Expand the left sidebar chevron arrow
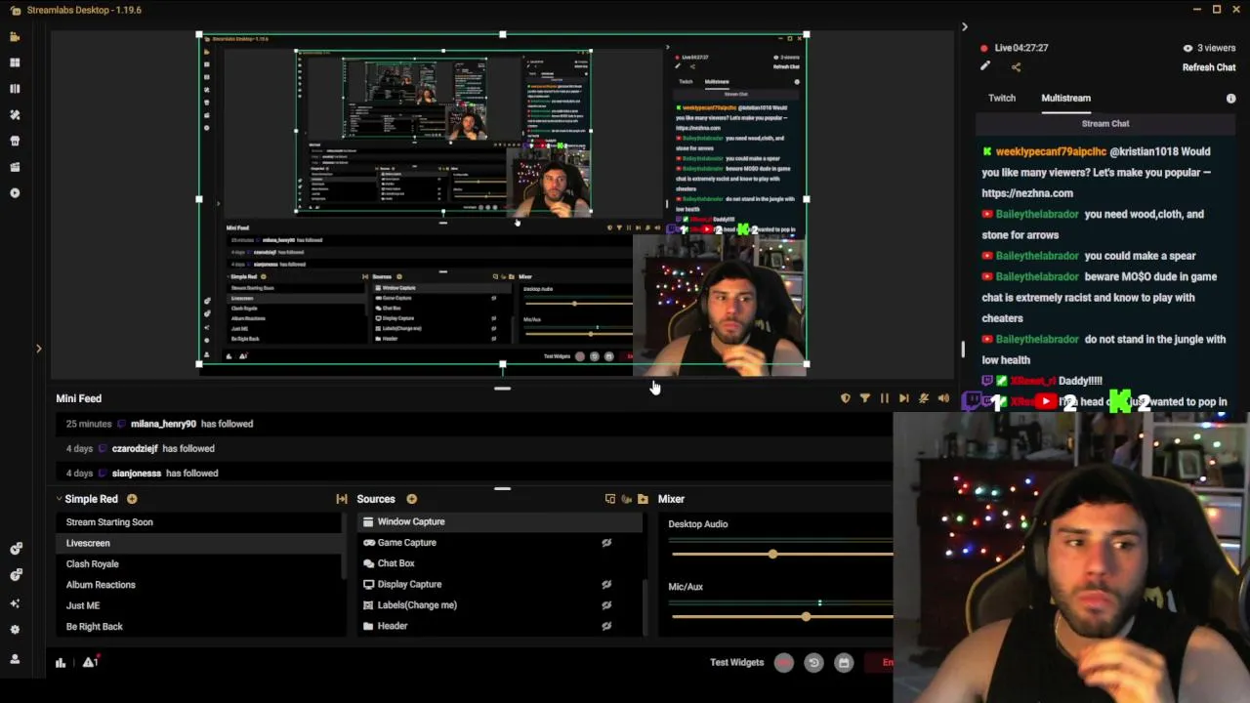The height and width of the screenshot is (703, 1250). (x=39, y=349)
